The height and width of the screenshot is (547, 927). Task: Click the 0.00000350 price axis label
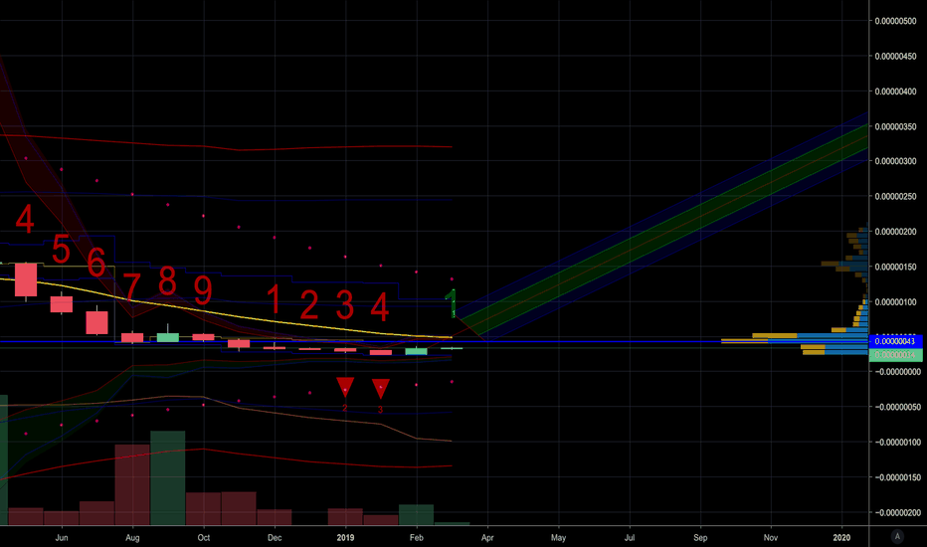[895, 127]
